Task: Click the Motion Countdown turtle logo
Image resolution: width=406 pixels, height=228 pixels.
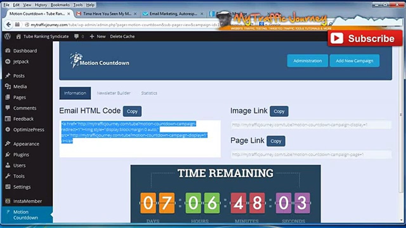Action: click(76, 60)
